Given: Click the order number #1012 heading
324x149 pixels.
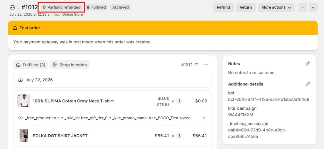Looking at the screenshot, I should pyautogui.click(x=29, y=7).
